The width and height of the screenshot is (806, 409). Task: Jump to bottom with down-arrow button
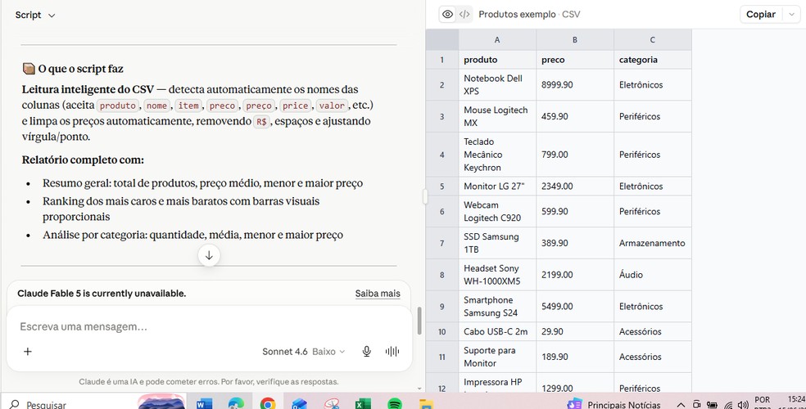point(209,255)
